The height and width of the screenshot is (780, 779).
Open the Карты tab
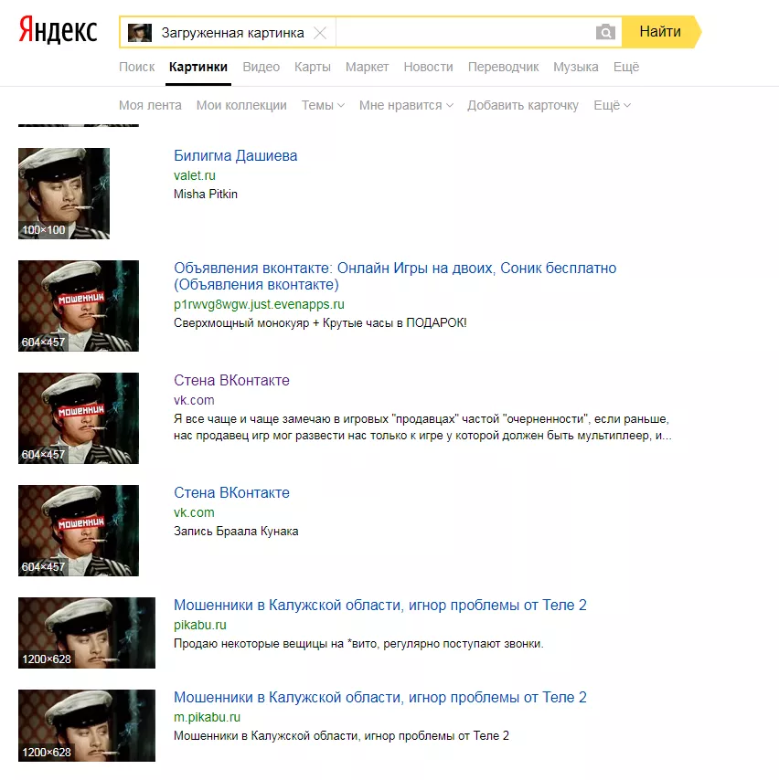313,68
